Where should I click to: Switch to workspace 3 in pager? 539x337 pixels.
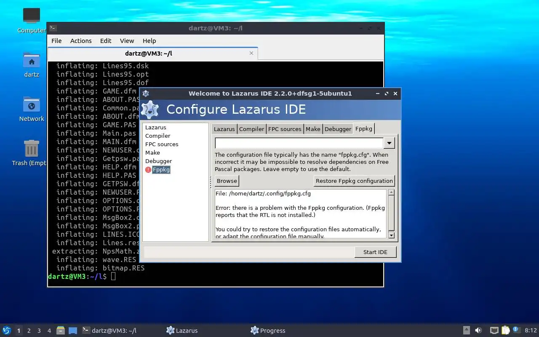(x=39, y=331)
